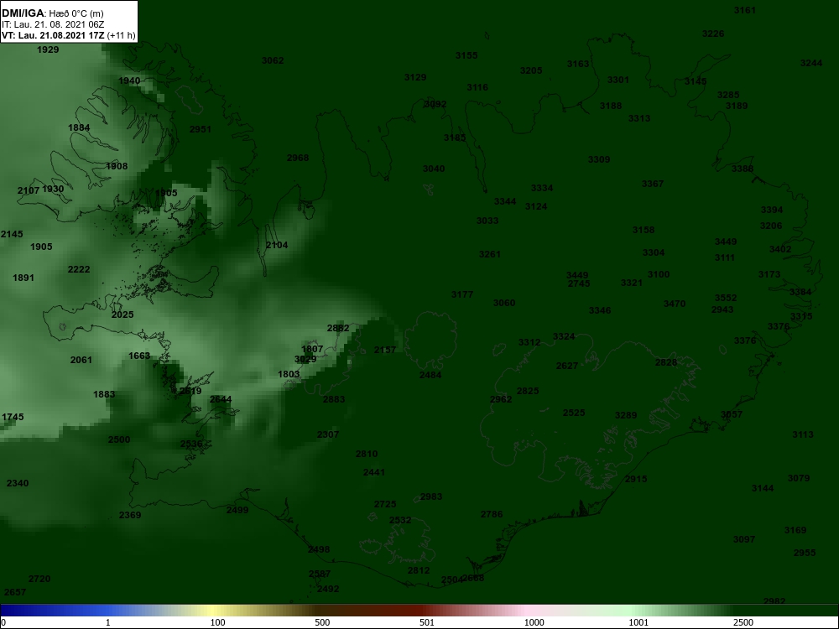Click the DMI/IGA Hæð 0°C title text

53,13
